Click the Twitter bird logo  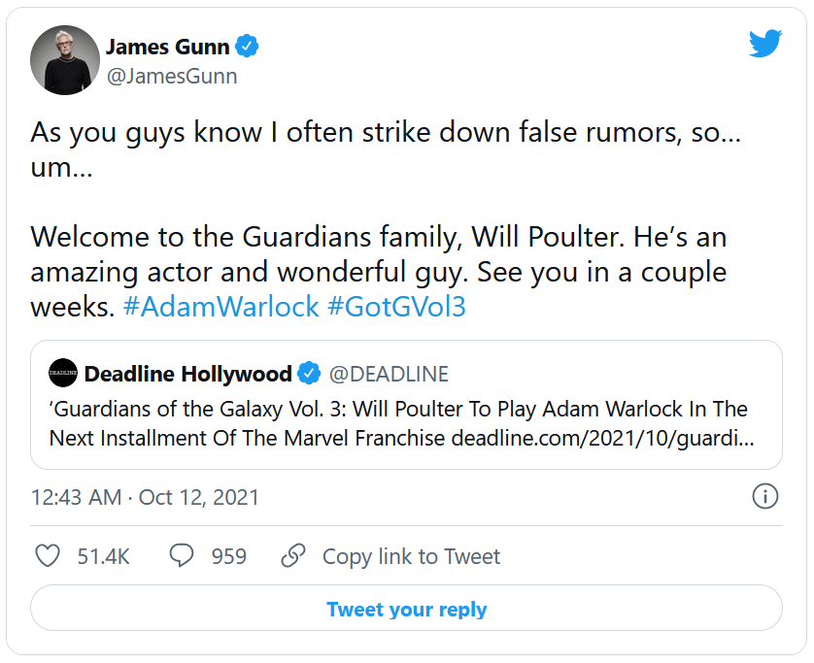click(765, 44)
